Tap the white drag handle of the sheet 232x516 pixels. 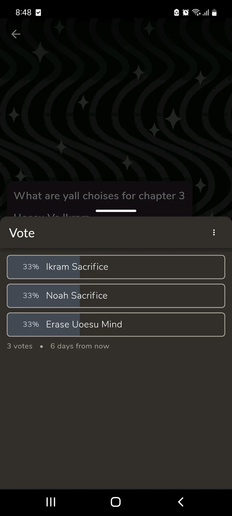pyautogui.click(x=116, y=211)
